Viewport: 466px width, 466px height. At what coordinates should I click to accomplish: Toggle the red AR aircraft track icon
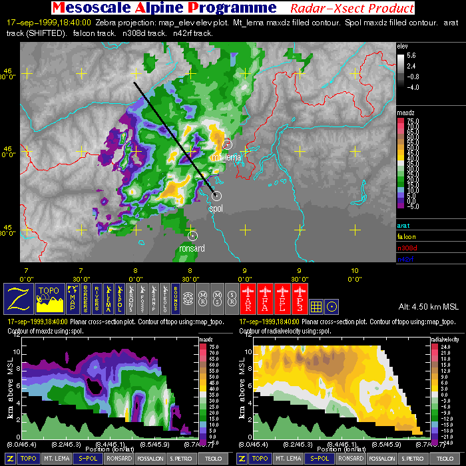tap(248, 299)
